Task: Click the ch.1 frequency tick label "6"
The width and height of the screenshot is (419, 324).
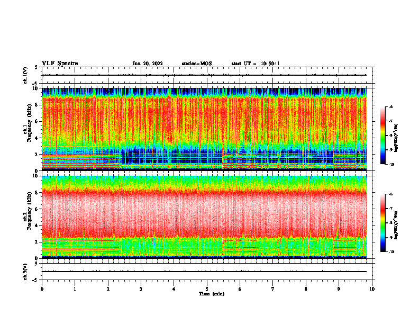Action: click(37, 121)
